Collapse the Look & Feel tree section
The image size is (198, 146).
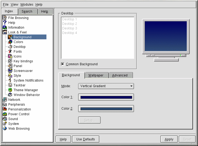5,32
